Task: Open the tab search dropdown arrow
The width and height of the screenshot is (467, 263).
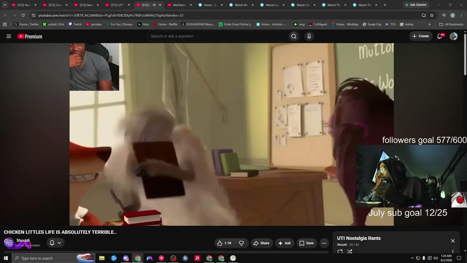Action: point(5,5)
